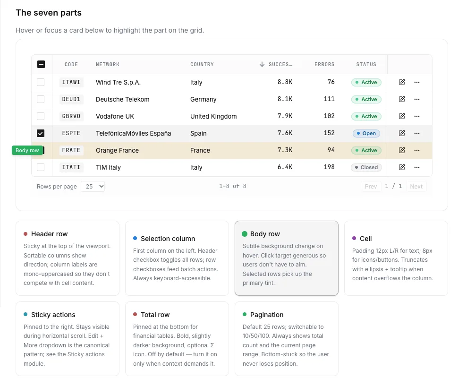This screenshot has height=378, width=458.
Task: Click the edit icon in the Wind Tre row
Action: point(402,82)
